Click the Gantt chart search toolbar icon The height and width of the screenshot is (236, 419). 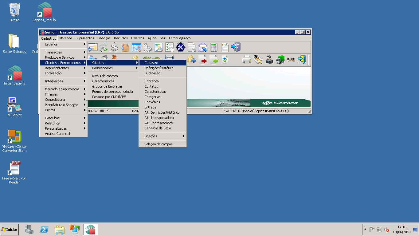point(159,47)
